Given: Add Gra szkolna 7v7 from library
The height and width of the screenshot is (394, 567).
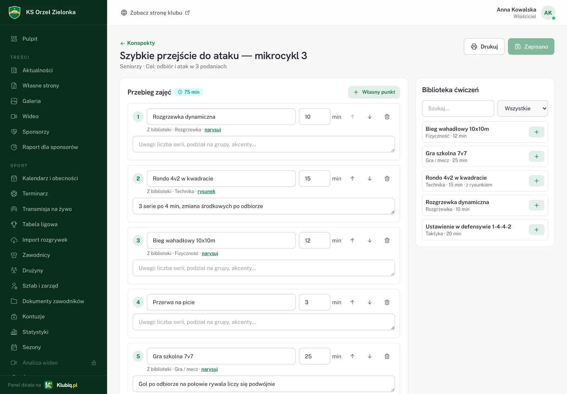Looking at the screenshot, I should coord(537,156).
